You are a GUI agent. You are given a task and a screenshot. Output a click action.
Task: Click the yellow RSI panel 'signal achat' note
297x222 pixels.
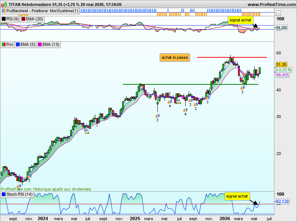point(240,20)
